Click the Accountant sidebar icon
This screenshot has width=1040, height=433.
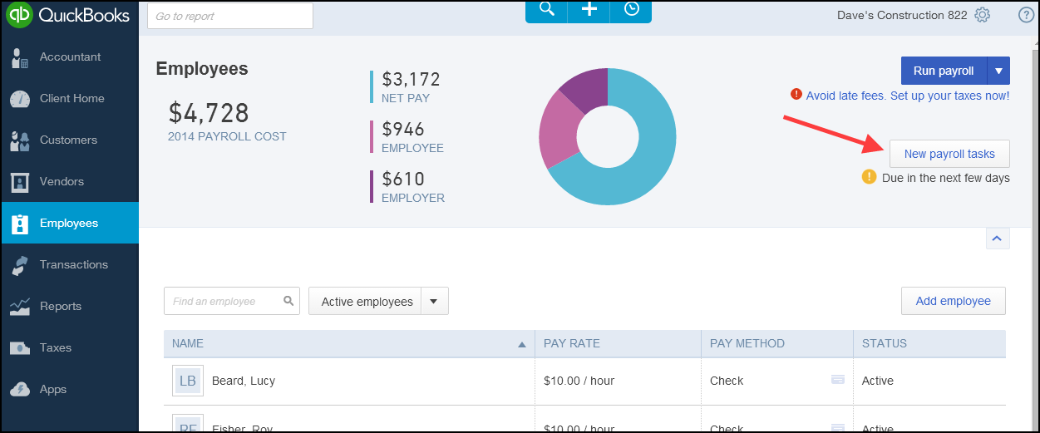click(20, 57)
